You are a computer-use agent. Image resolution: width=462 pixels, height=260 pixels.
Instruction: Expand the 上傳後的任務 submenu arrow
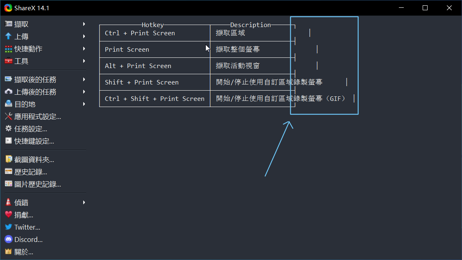84,92
